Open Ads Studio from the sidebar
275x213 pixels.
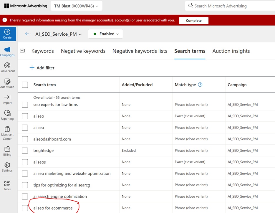(x=7, y=82)
